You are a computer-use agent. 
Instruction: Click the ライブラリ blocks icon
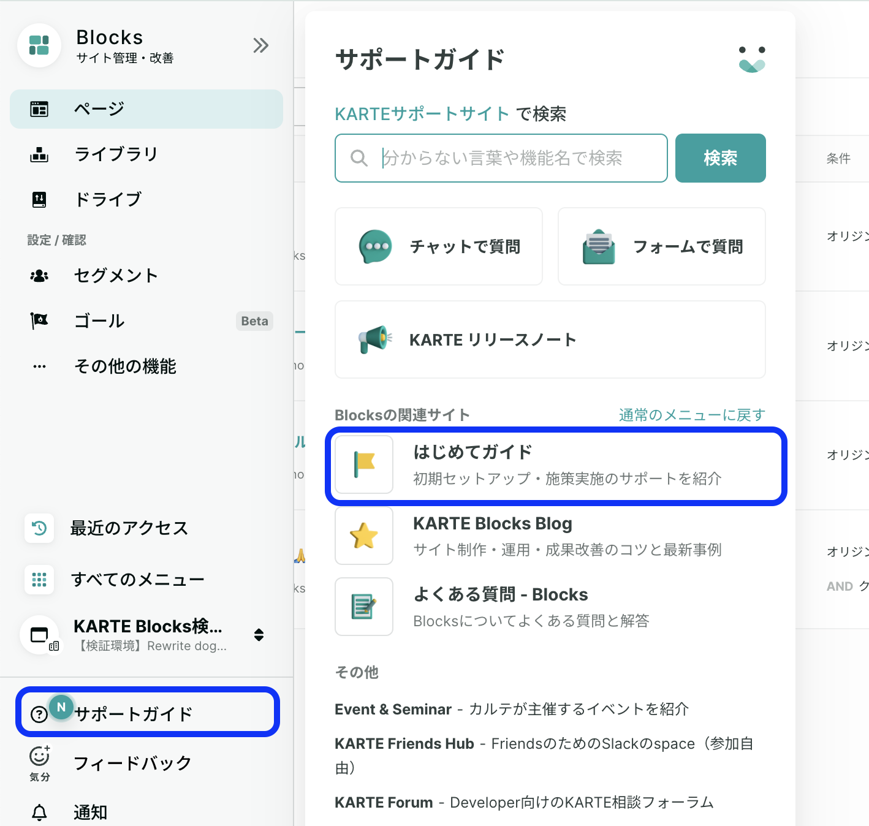(x=39, y=154)
